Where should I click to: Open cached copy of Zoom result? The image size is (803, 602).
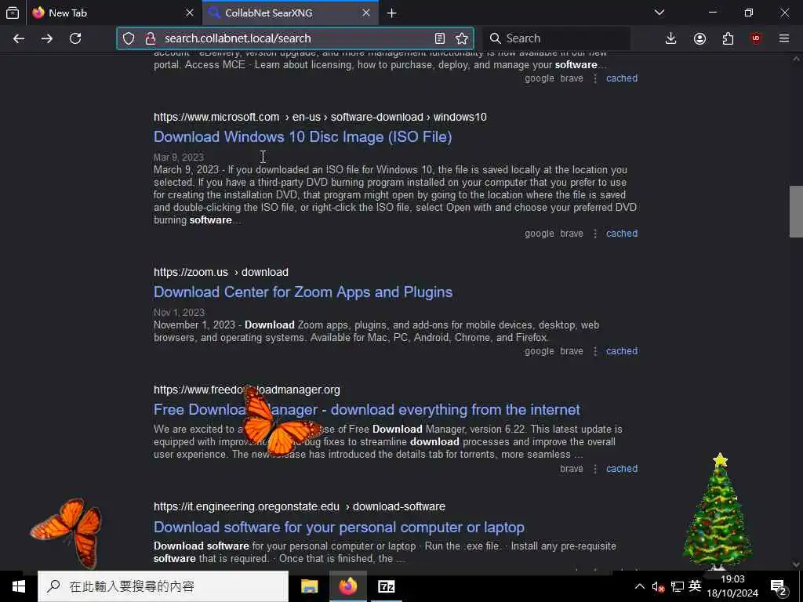[622, 351]
